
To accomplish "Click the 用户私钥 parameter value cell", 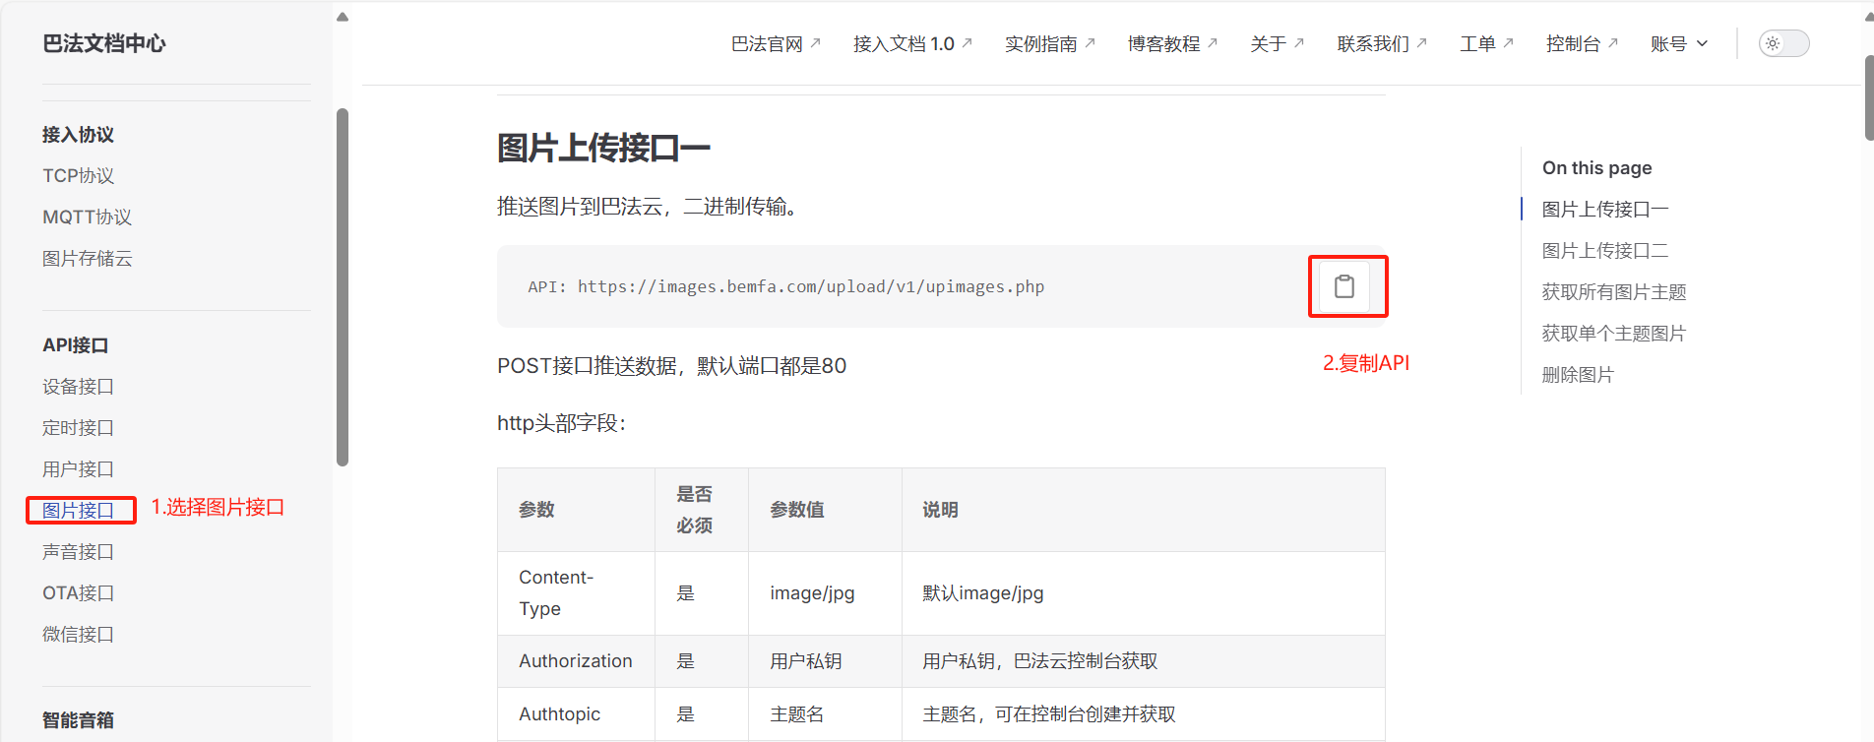I will 825,661.
